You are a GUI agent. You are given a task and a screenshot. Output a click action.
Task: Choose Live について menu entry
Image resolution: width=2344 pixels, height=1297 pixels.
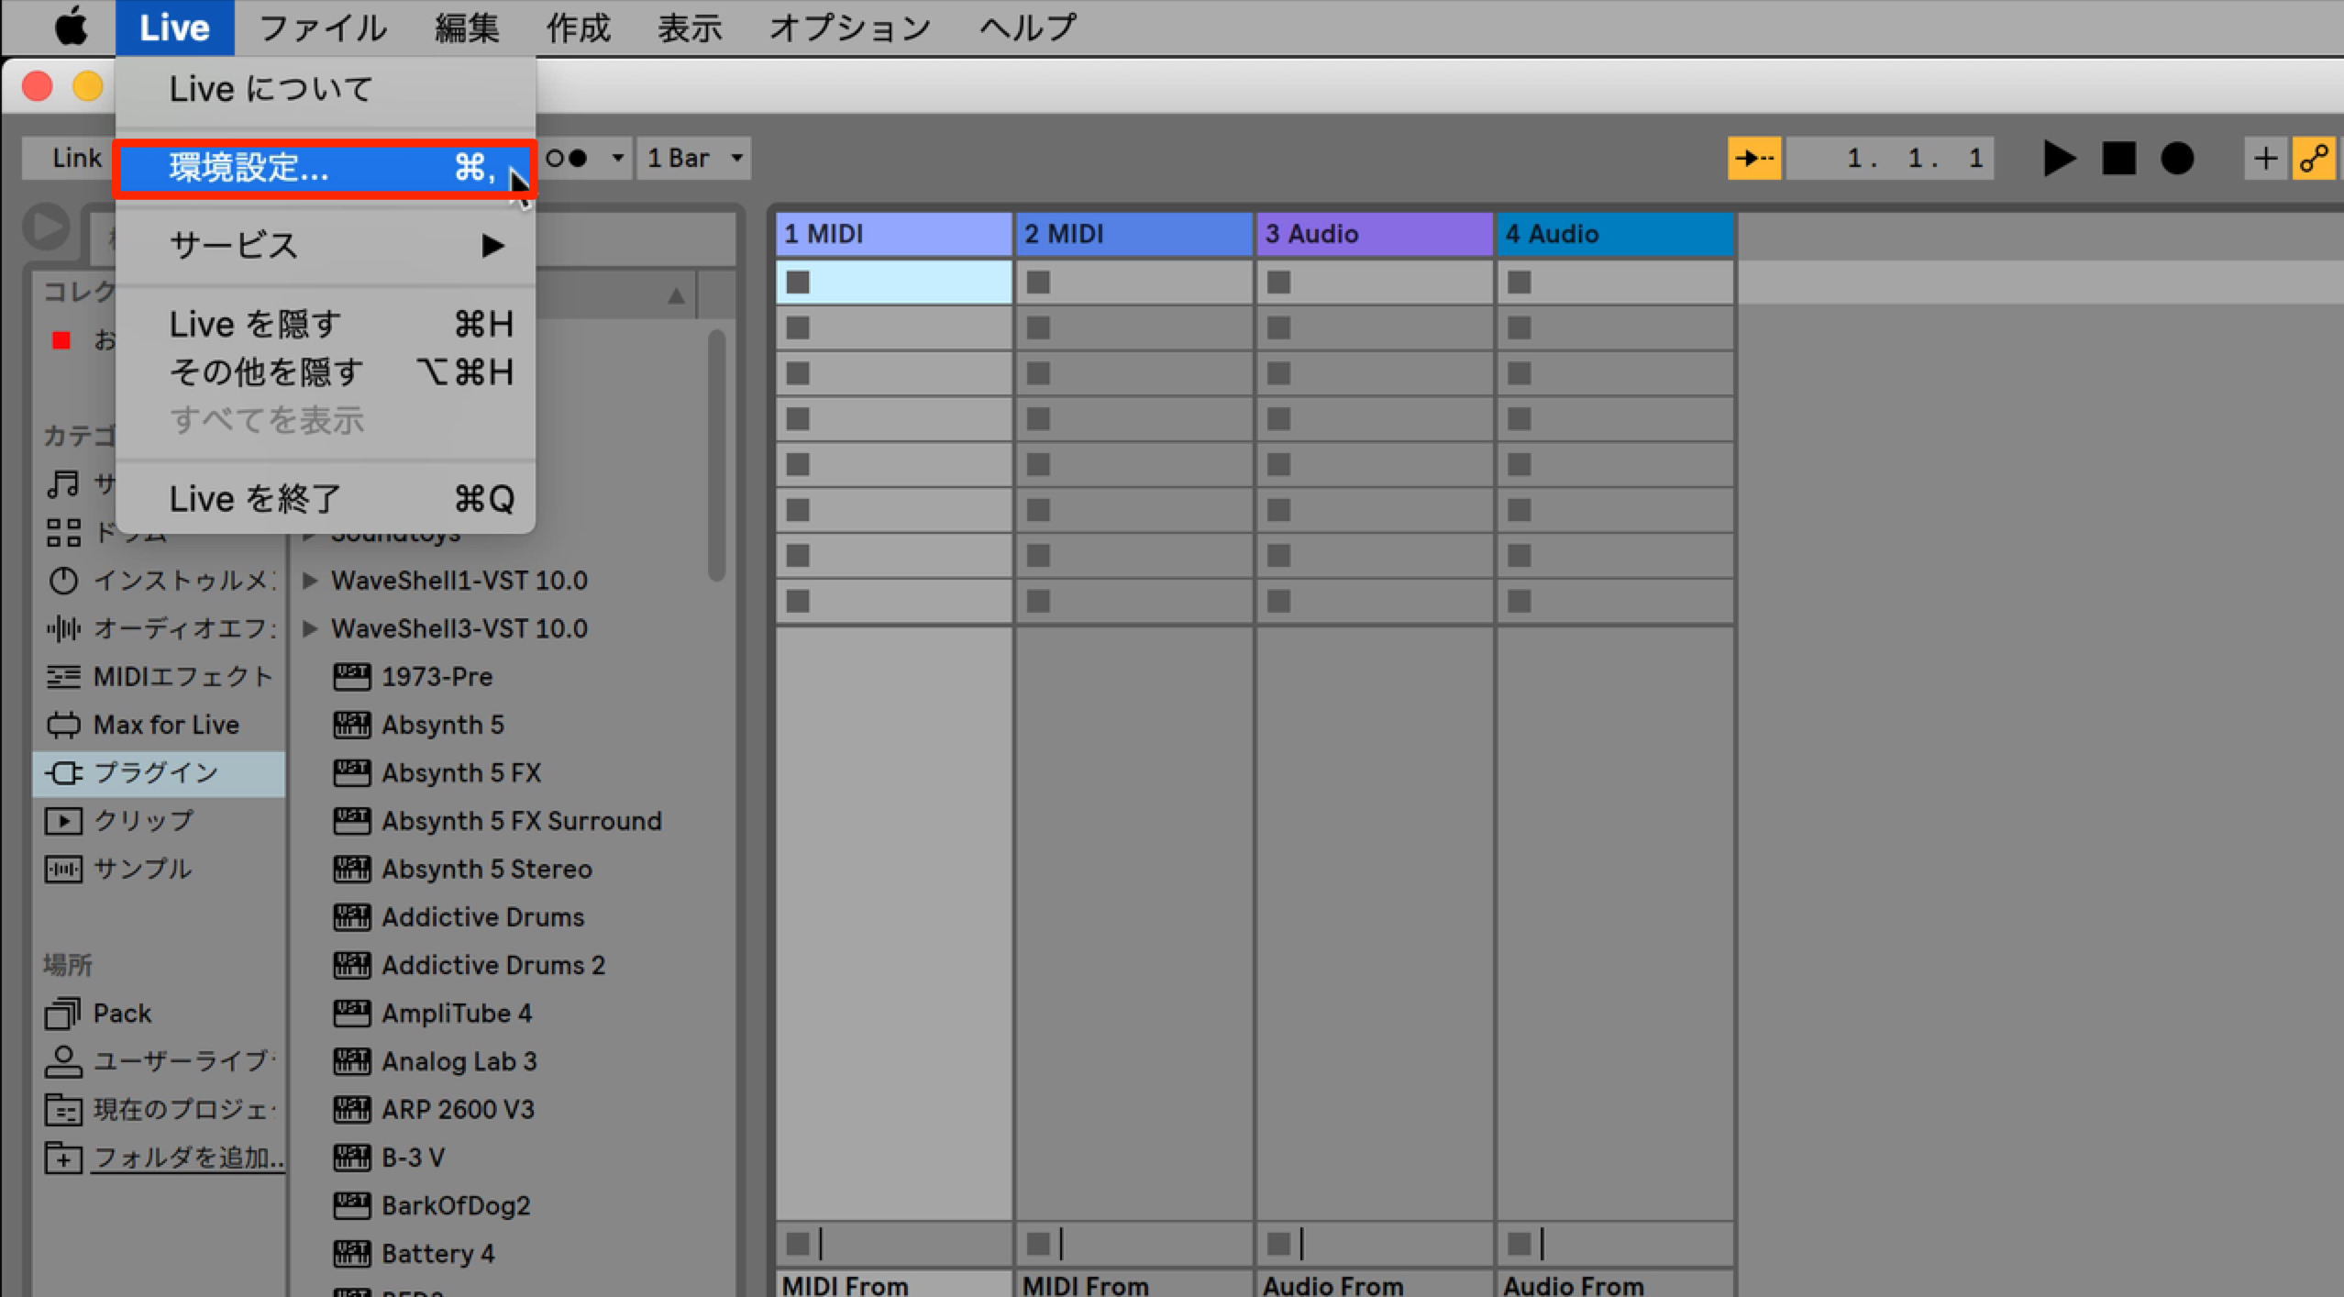click(326, 89)
